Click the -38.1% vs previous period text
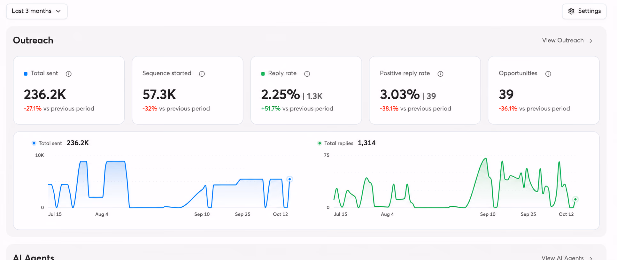The image size is (617, 260). click(x=415, y=109)
